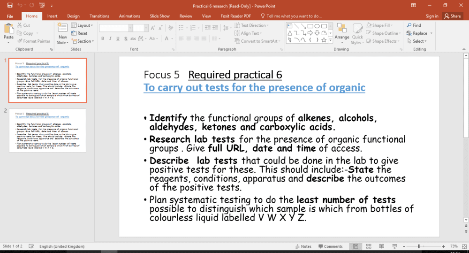Click the Find button
Viewport: 469px width, 253px height.
(414, 25)
